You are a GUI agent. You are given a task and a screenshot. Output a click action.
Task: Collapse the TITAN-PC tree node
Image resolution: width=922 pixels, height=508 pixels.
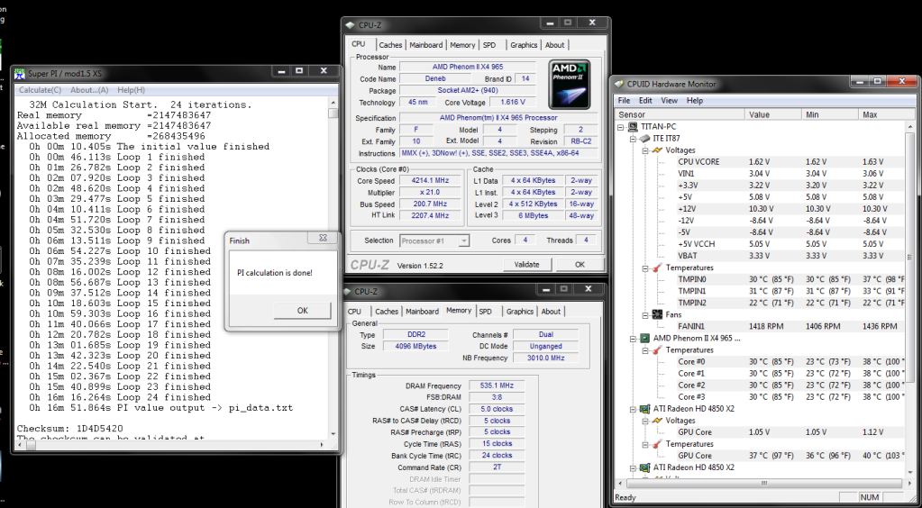pyautogui.click(x=621, y=127)
